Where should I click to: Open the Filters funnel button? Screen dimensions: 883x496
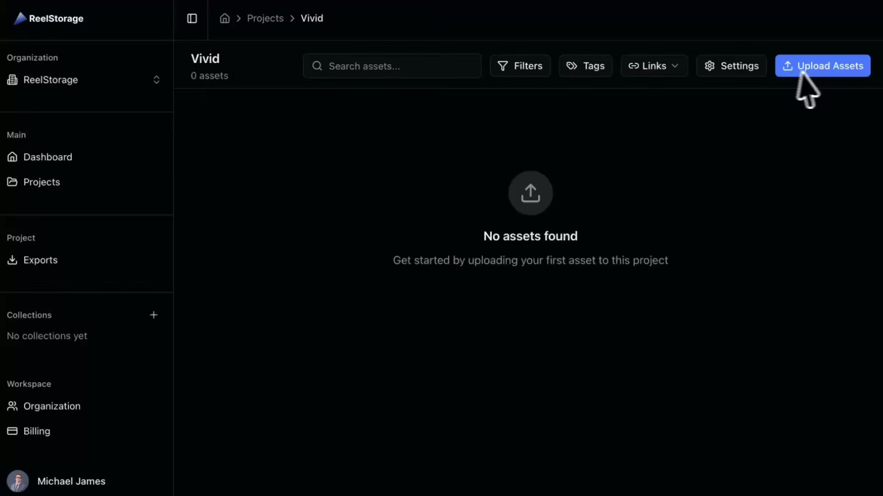[520, 66]
